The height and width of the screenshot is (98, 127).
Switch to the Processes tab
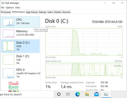(x=6, y=12)
